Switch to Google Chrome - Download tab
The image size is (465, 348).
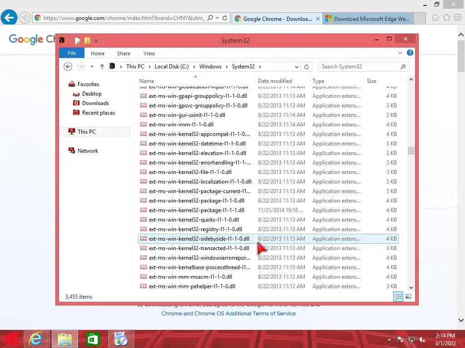point(277,19)
